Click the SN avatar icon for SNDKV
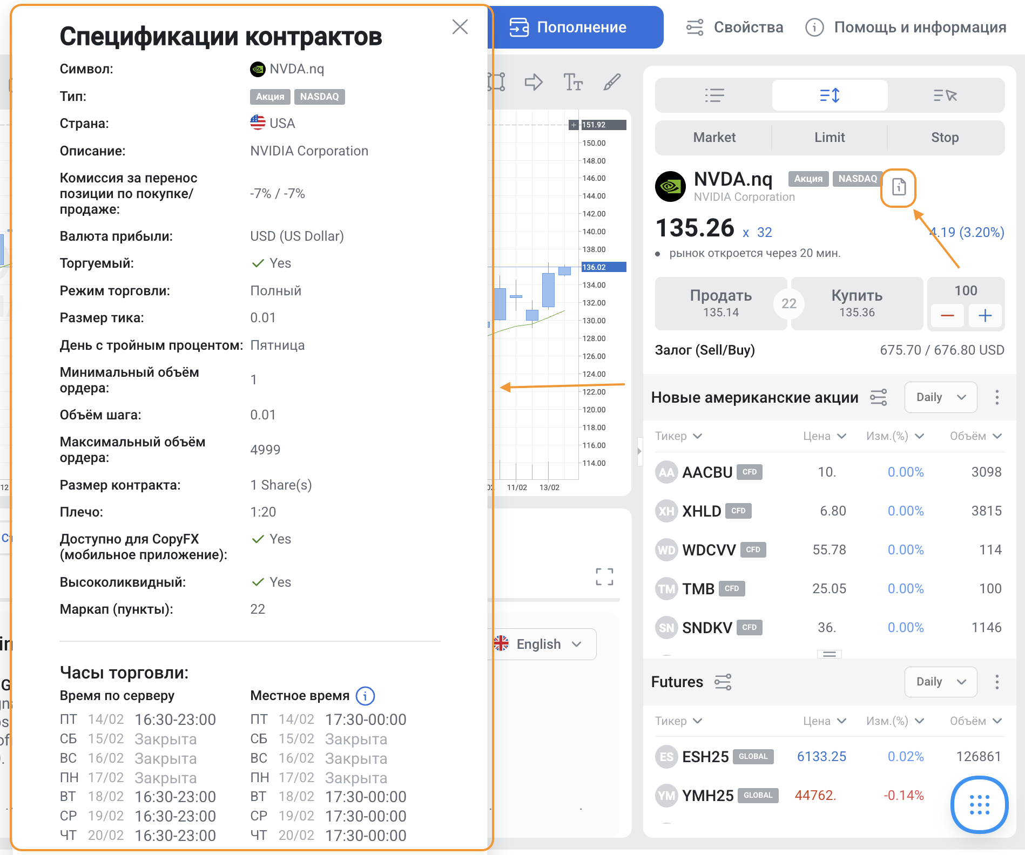1025x855 pixels. (x=666, y=628)
